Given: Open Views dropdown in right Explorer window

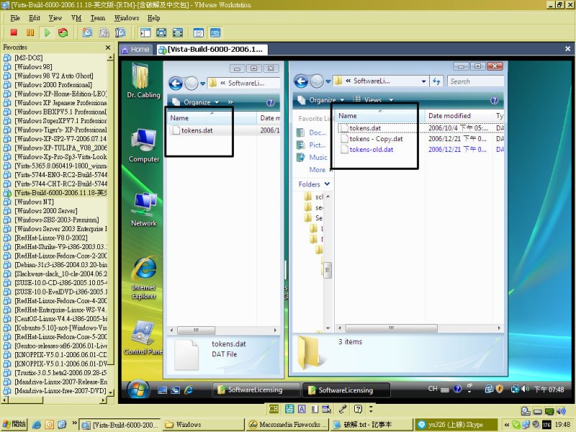Looking at the screenshot, I should click(x=373, y=100).
